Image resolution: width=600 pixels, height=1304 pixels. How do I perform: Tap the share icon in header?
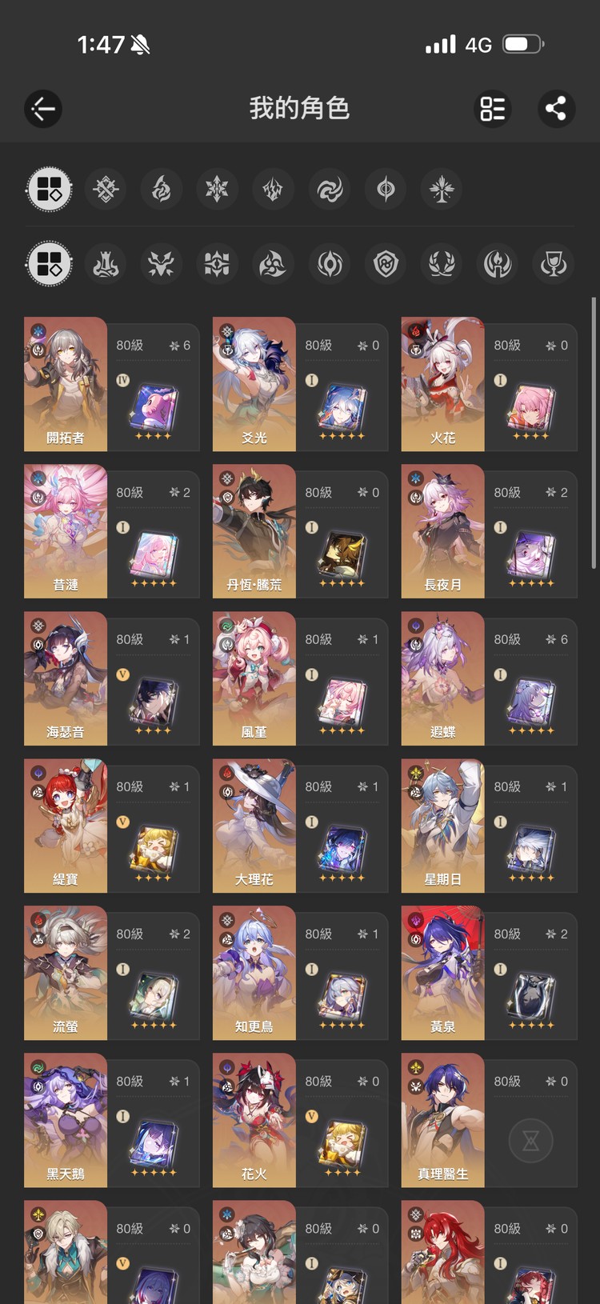[556, 109]
